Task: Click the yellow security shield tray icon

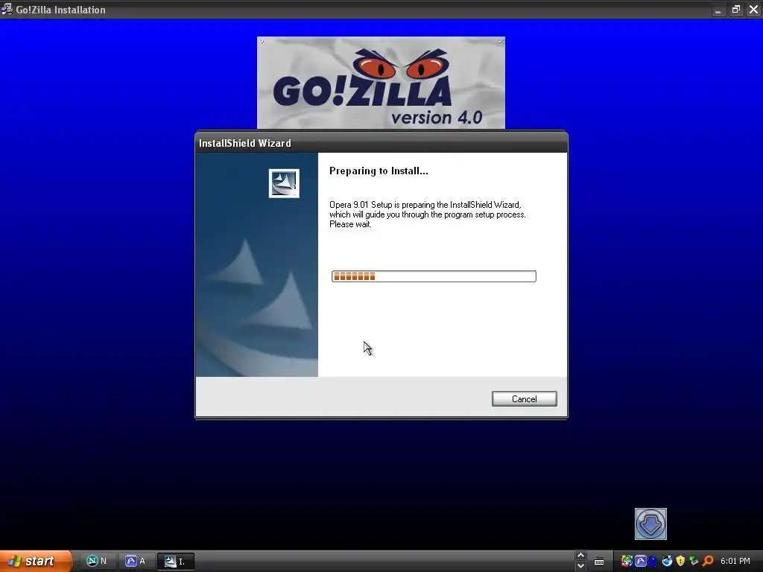Action: 680,562
